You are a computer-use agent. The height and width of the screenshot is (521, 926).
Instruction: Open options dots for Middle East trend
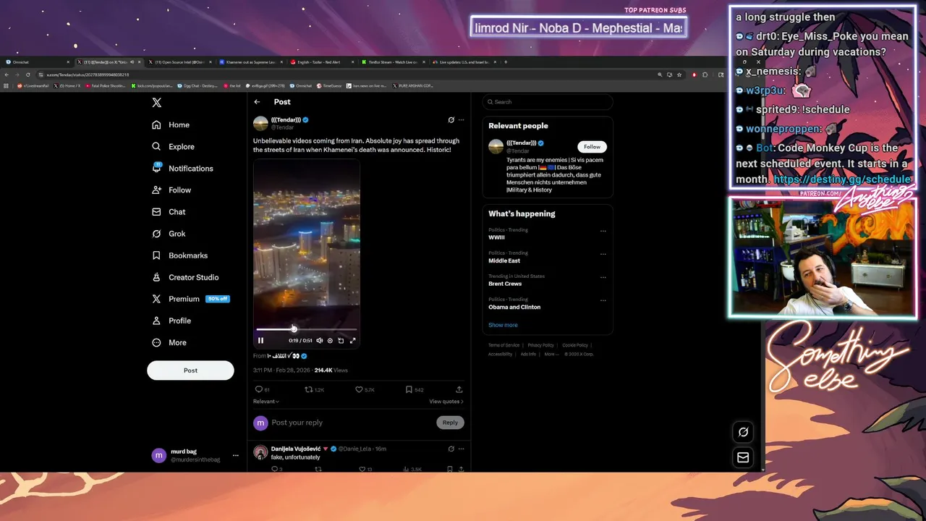point(603,254)
